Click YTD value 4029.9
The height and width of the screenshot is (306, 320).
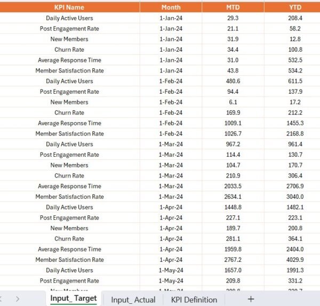tap(295, 260)
